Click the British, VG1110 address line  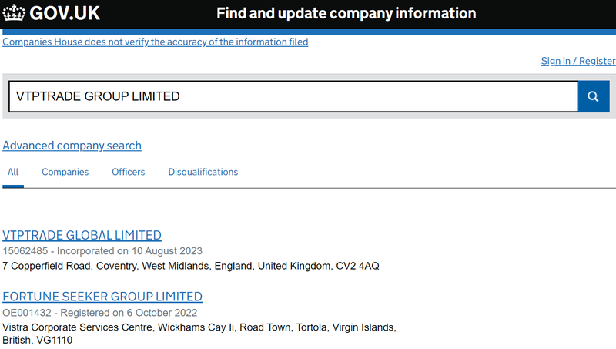[37, 340]
